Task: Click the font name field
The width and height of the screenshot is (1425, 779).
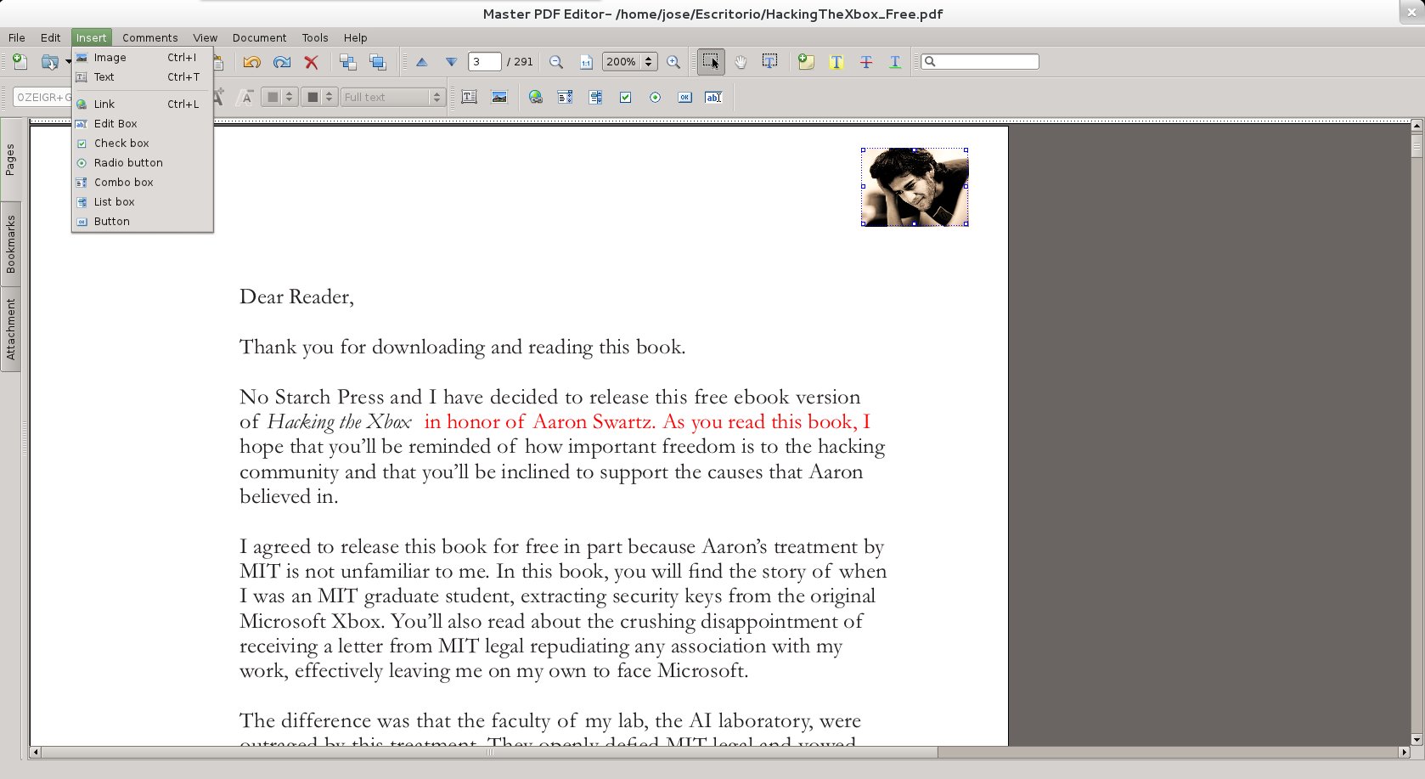Action: pos(42,98)
